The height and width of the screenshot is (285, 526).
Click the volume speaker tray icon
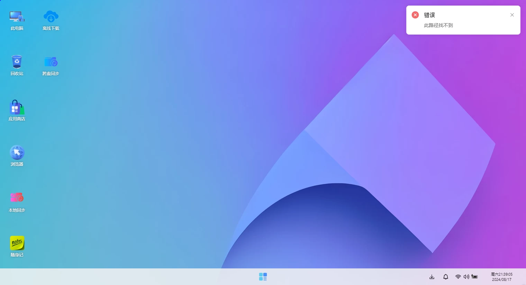[x=466, y=277]
